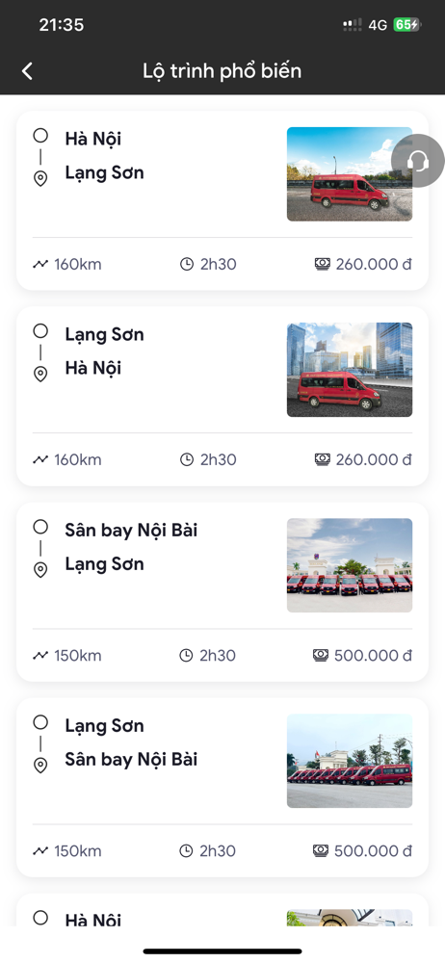Tap origin circle icon in Sân bay Nội Bài–Lạng Sơn card
Viewport: 445px width, 963px height.
pyautogui.click(x=40, y=527)
